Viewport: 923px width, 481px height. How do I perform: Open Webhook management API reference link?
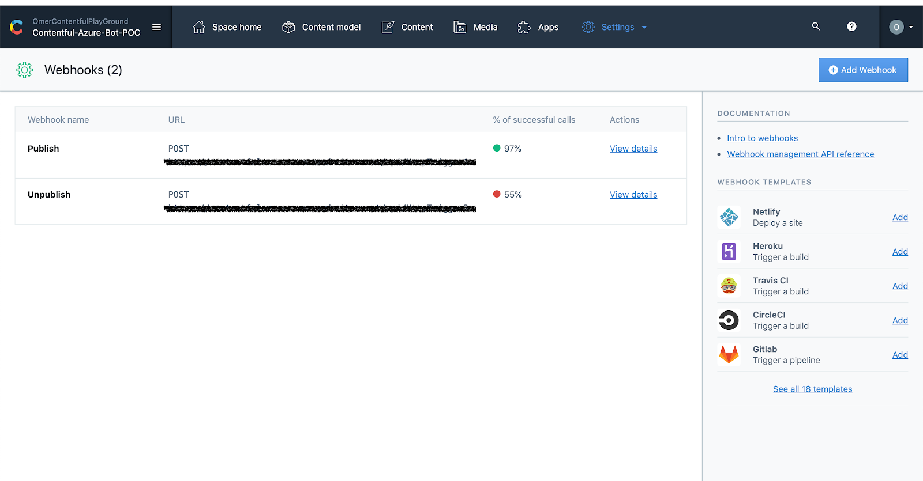(800, 154)
